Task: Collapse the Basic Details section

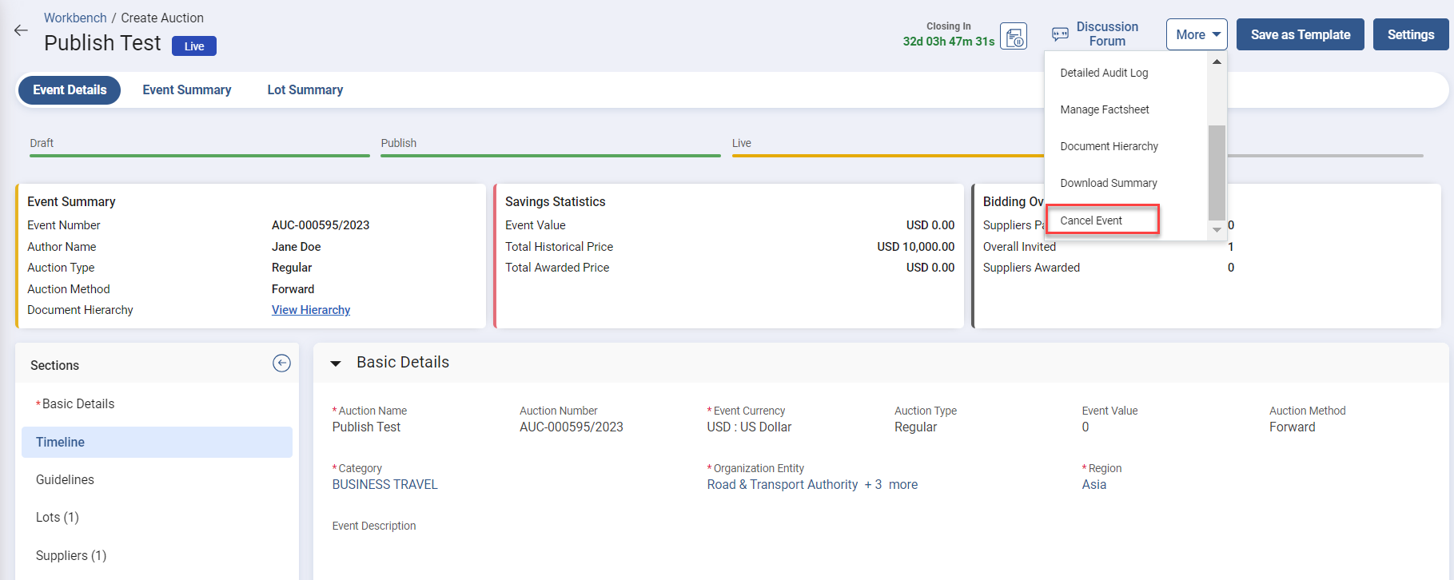Action: (336, 363)
